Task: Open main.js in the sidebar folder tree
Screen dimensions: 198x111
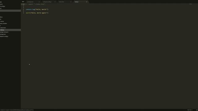Action: [x=2, y=21]
